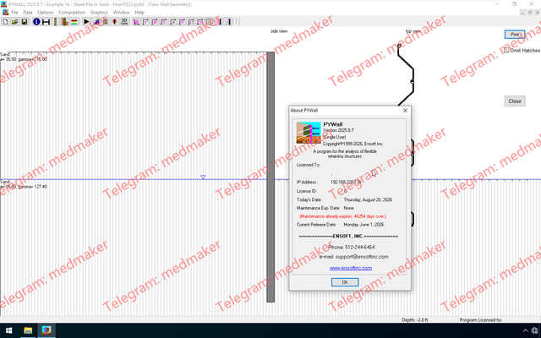
Task: Open the Options menu
Action: (45, 13)
